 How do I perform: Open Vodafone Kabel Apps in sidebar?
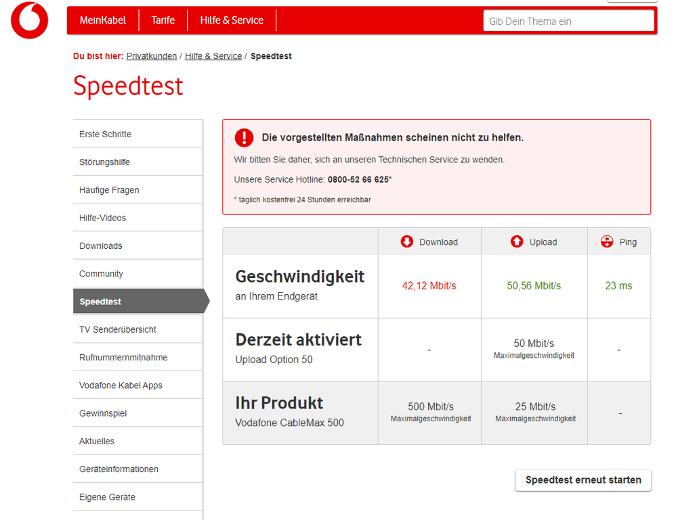(x=138, y=385)
